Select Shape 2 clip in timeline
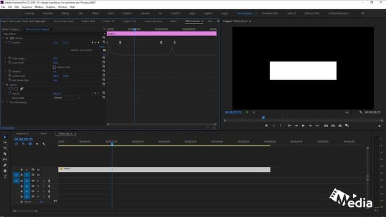386x217 pixels. [x=164, y=169]
